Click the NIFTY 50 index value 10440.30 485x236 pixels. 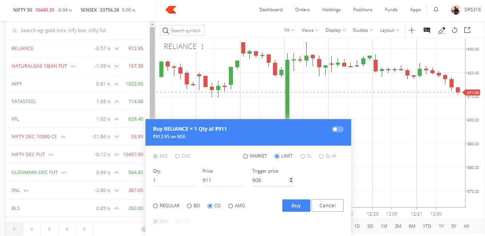[x=45, y=10]
